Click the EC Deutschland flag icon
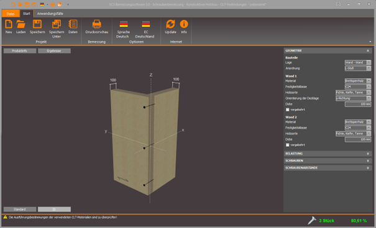The height and width of the screenshot is (228, 376). click(146, 24)
